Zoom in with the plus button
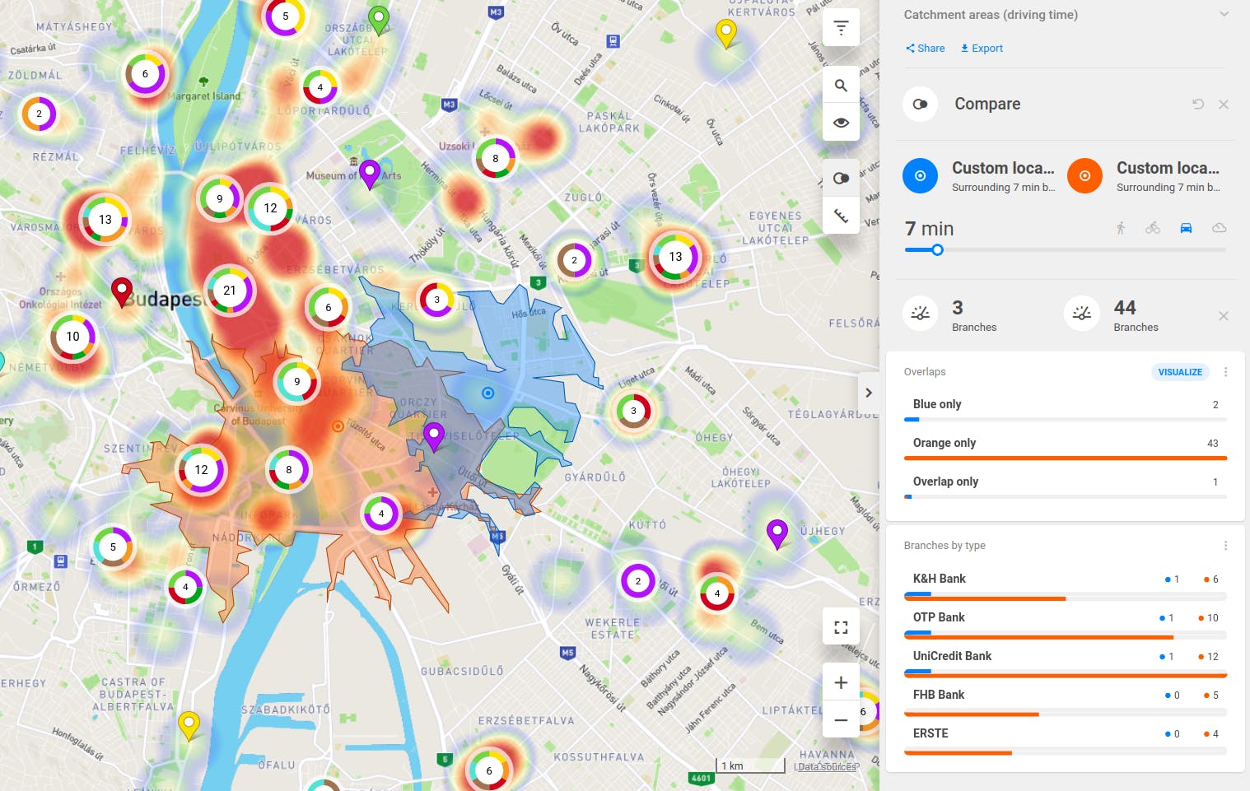 pyautogui.click(x=841, y=682)
